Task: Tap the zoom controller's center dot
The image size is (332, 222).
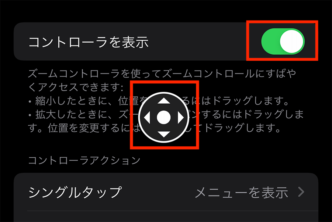Action: [x=164, y=118]
